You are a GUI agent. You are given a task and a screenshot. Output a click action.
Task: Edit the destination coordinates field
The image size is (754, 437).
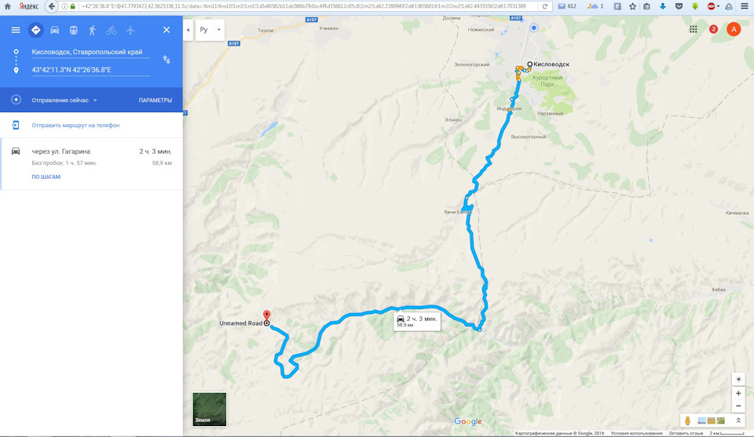pyautogui.click(x=90, y=70)
